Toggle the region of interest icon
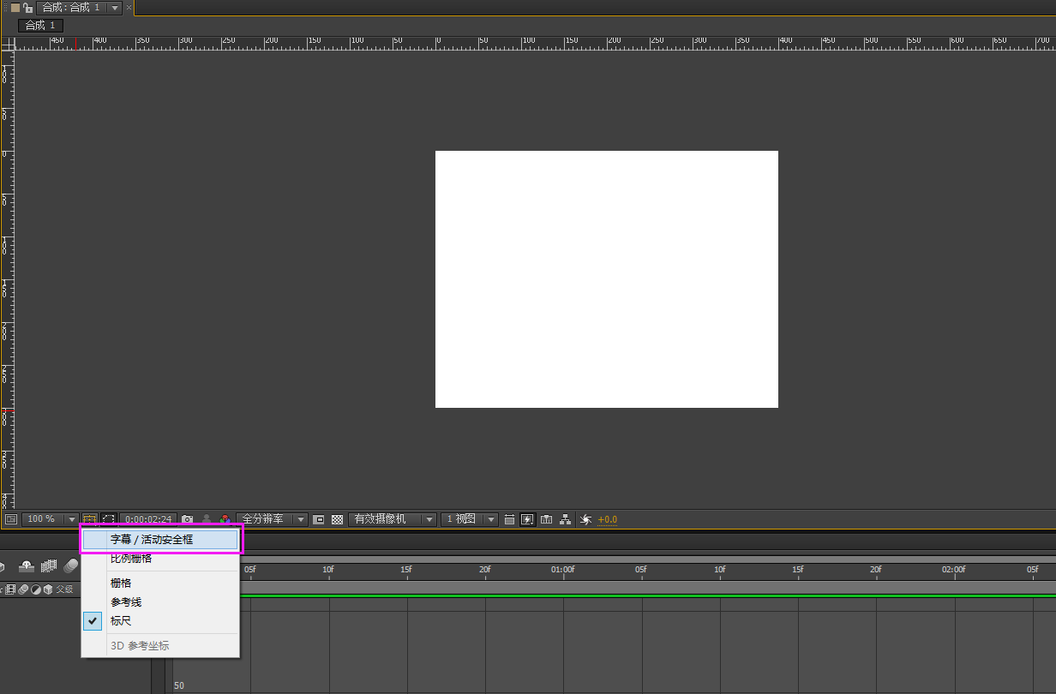The image size is (1056, 694). click(x=319, y=519)
